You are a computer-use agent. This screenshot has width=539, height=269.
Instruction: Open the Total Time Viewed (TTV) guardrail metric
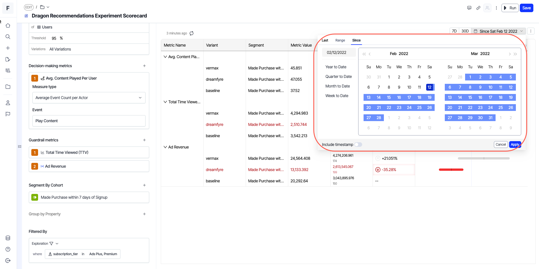tap(89, 152)
